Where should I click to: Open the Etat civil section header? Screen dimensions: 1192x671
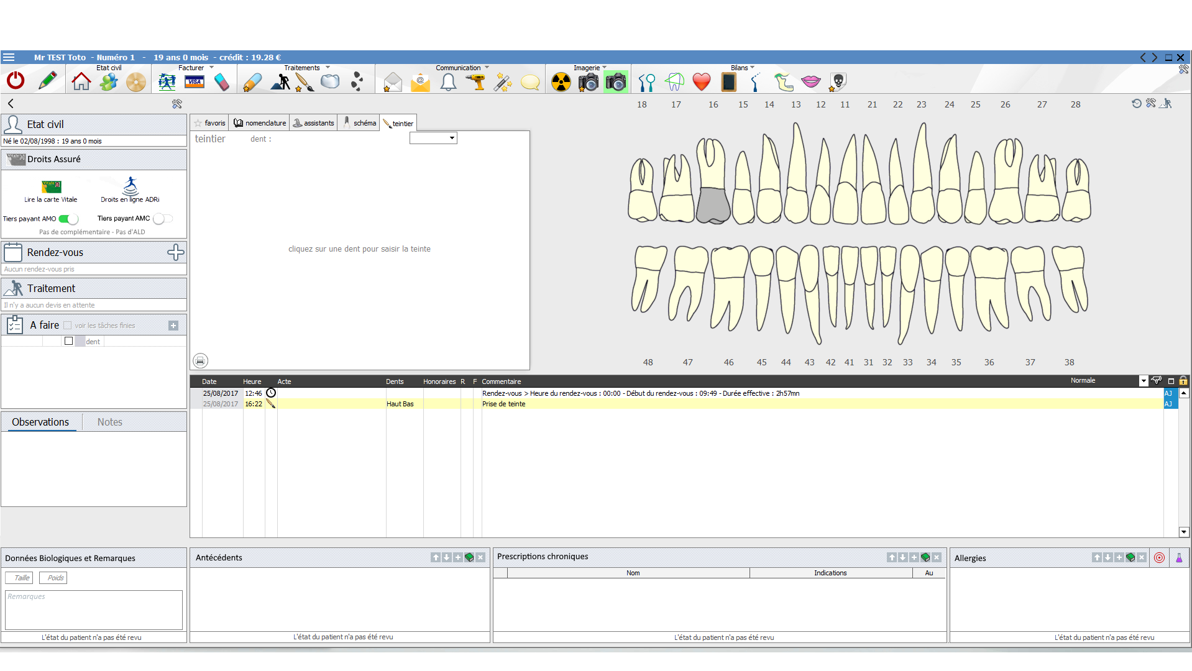pos(94,124)
